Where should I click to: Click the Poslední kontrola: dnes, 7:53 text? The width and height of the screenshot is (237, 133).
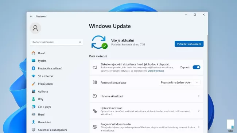[128, 44]
